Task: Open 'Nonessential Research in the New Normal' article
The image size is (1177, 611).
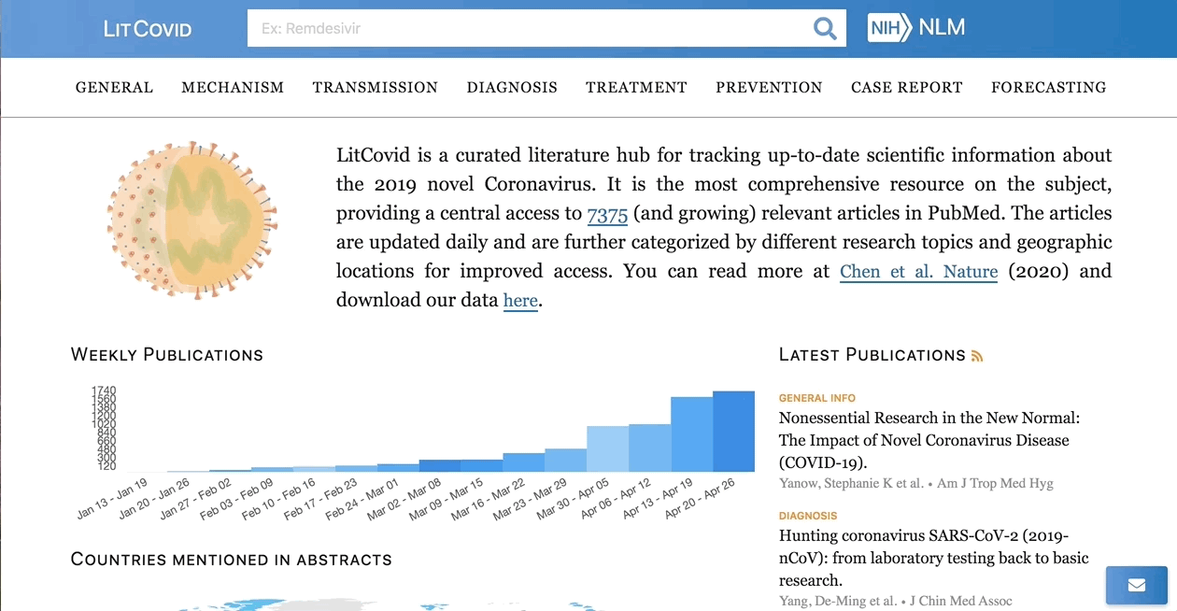Action: (929, 440)
